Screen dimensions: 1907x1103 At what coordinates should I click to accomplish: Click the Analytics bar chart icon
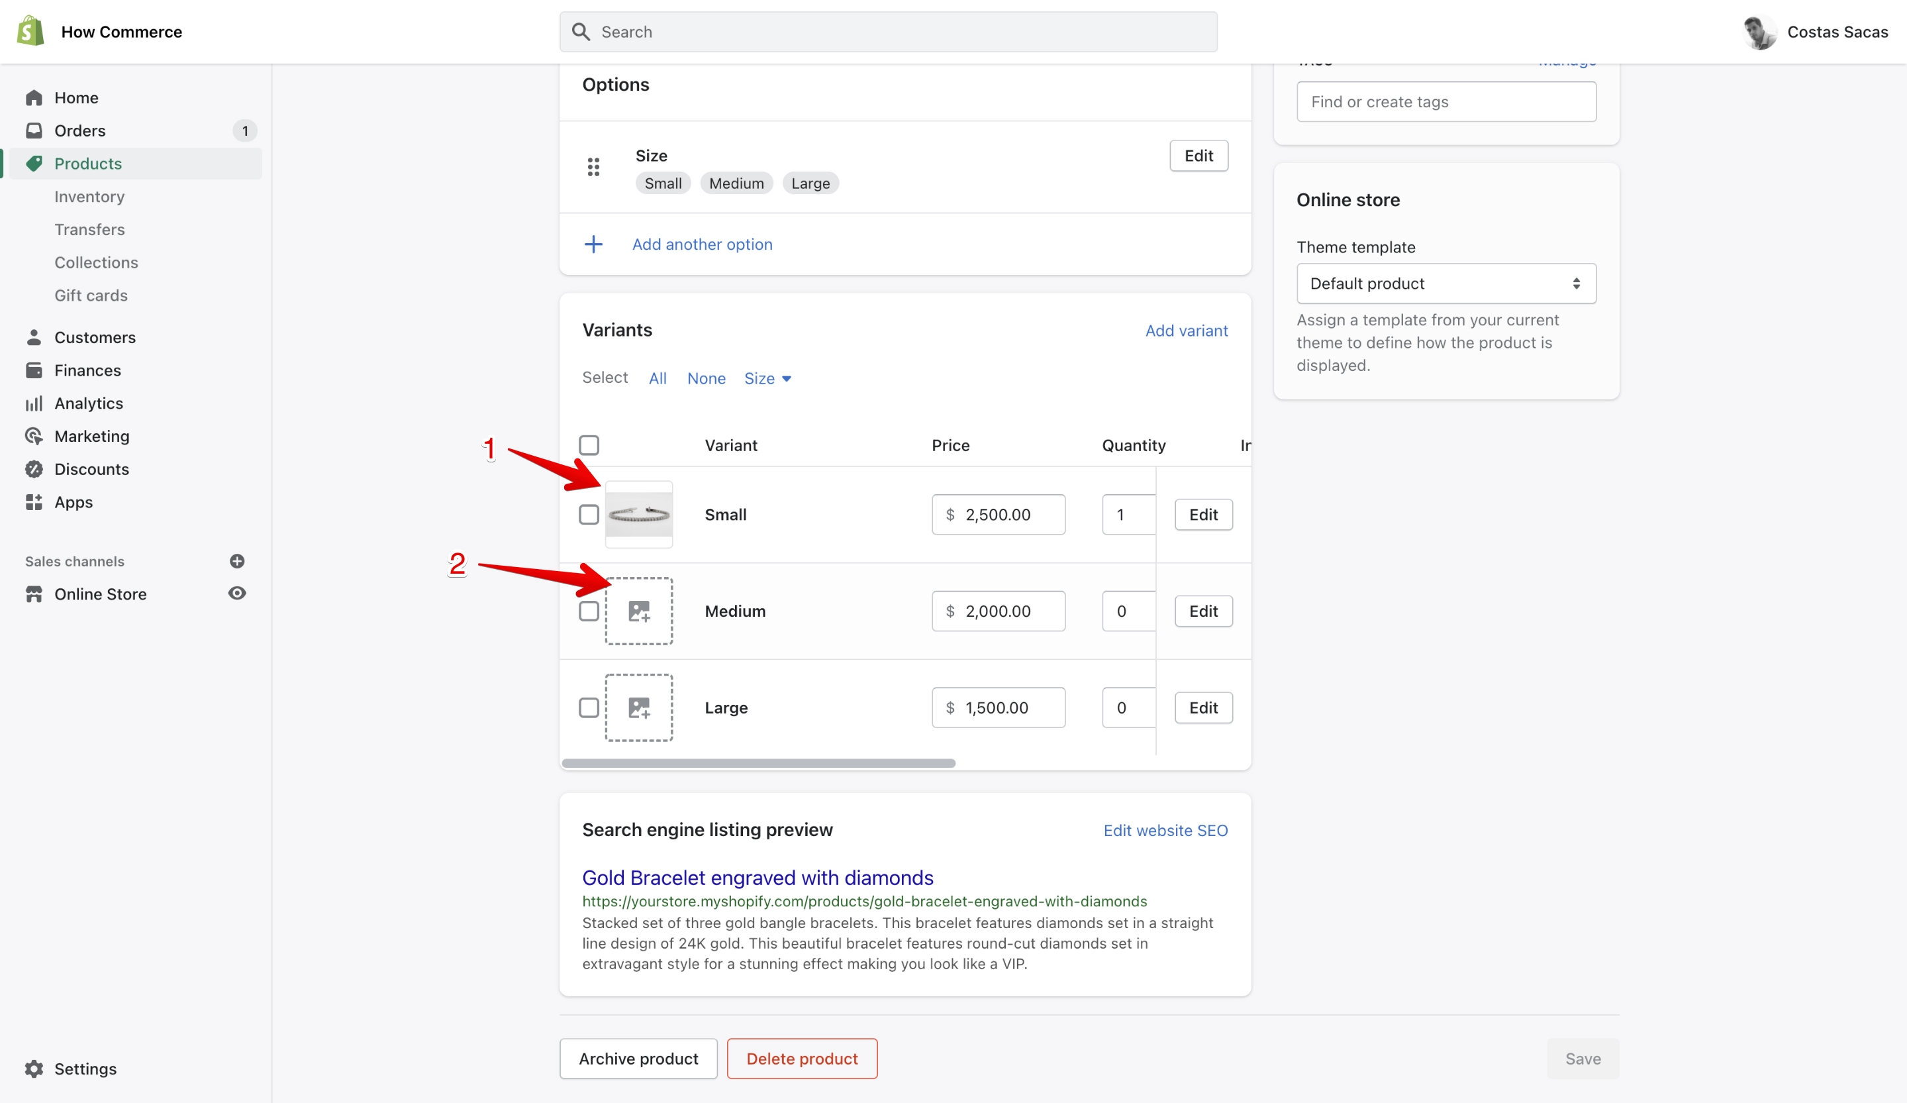(34, 403)
